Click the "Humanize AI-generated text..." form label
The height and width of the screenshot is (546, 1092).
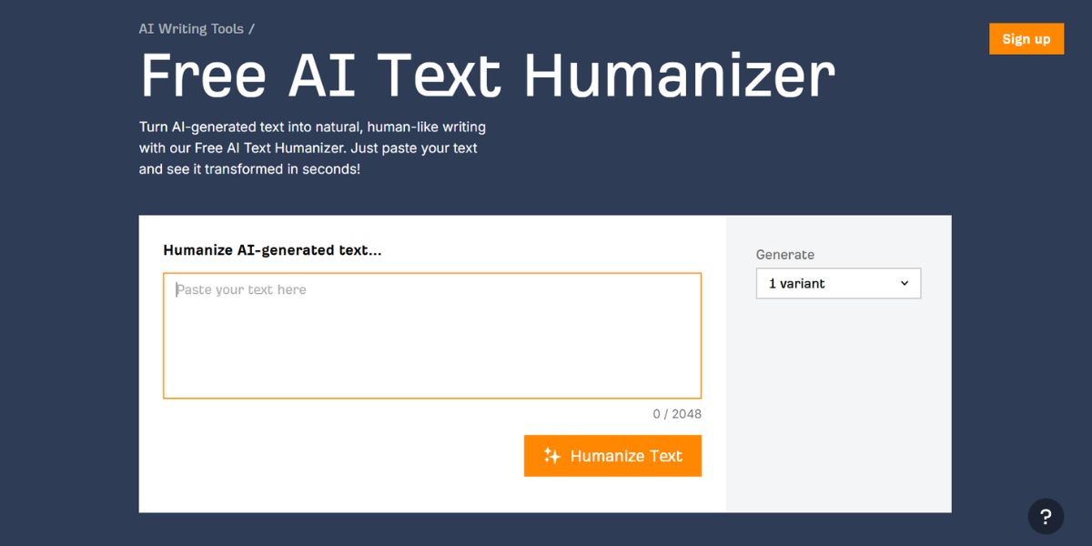coord(272,250)
